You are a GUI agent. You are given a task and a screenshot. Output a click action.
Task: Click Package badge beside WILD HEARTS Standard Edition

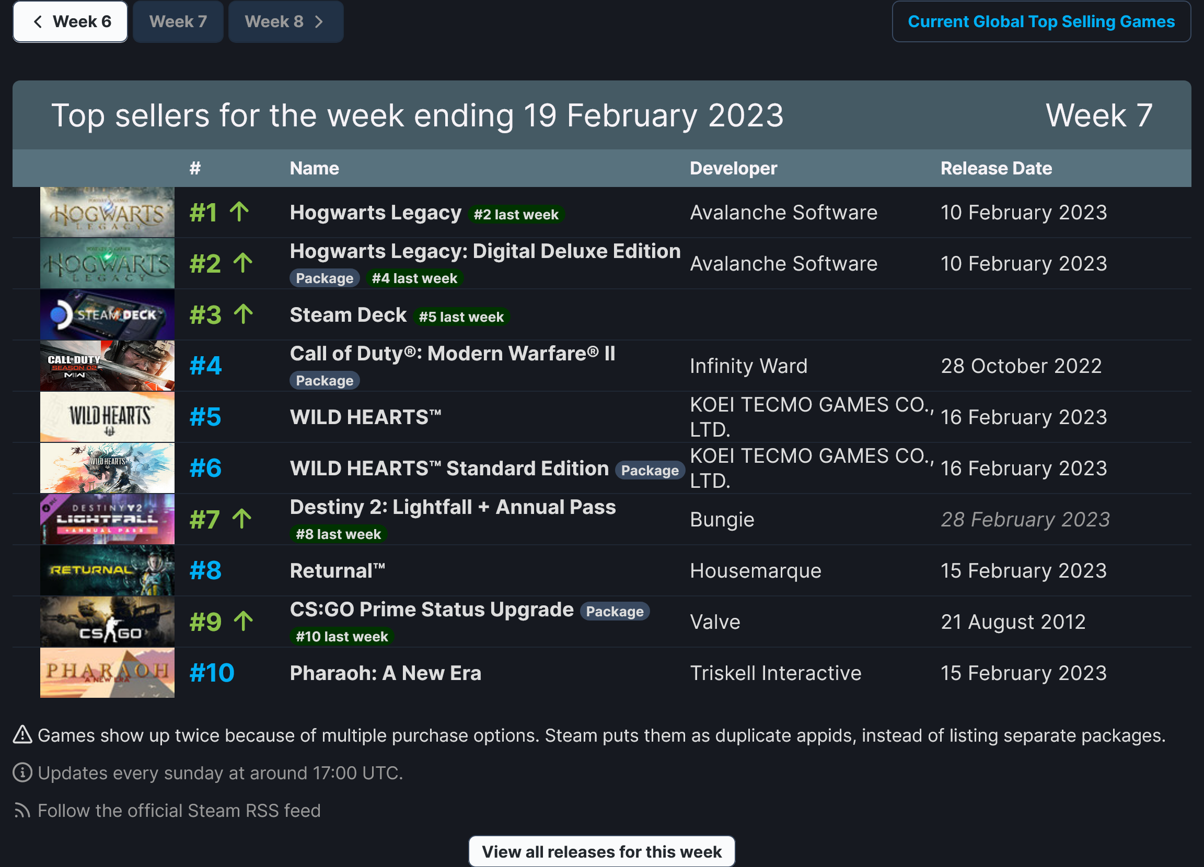[x=650, y=470]
